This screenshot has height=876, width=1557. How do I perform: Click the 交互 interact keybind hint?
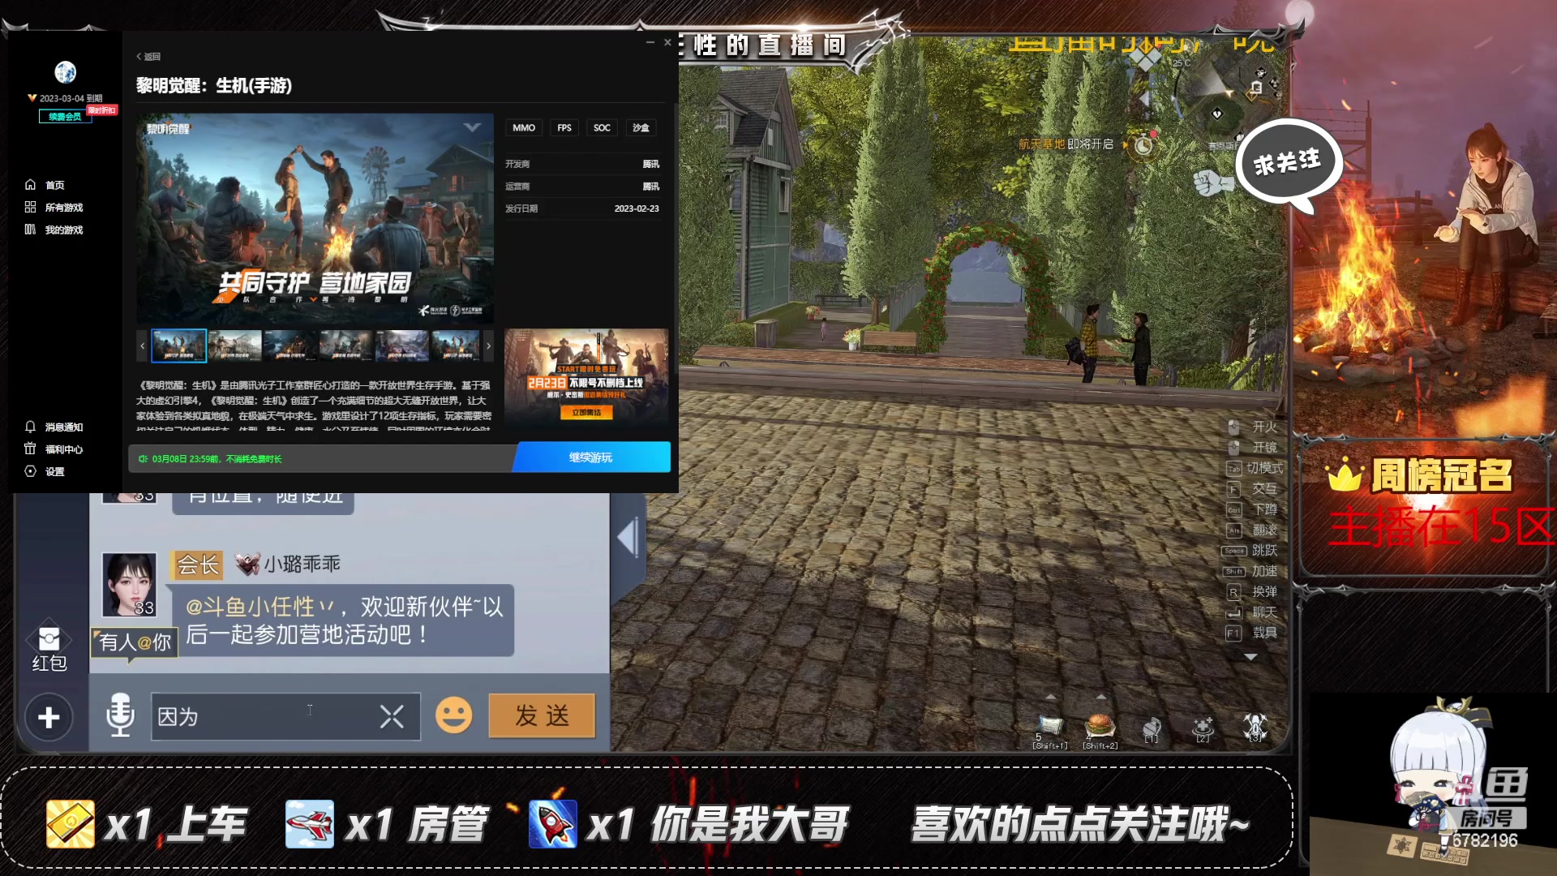pyautogui.click(x=1253, y=488)
